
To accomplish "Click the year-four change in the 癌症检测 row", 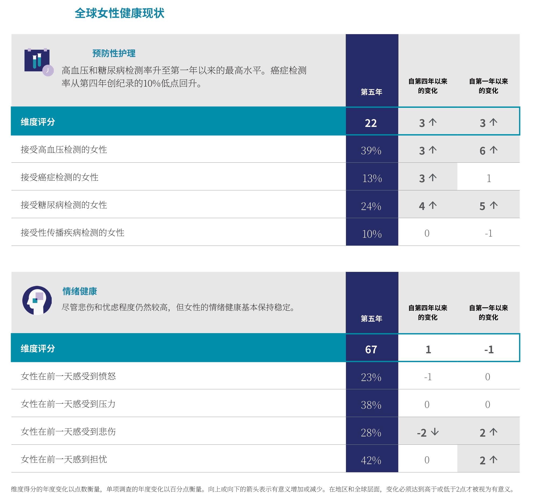I will tap(428, 178).
